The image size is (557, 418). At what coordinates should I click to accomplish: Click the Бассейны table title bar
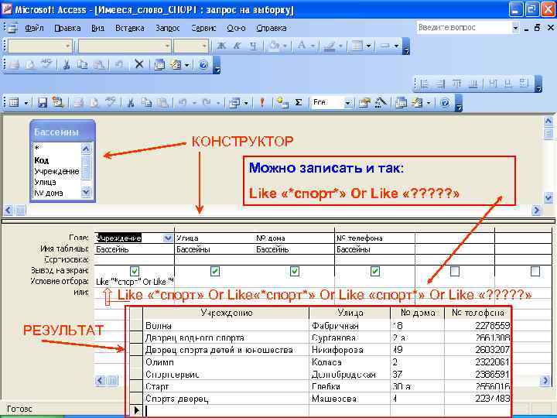[x=63, y=132]
